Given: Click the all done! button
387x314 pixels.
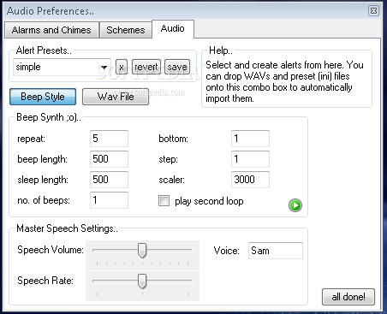Looking at the screenshot, I should (348, 297).
